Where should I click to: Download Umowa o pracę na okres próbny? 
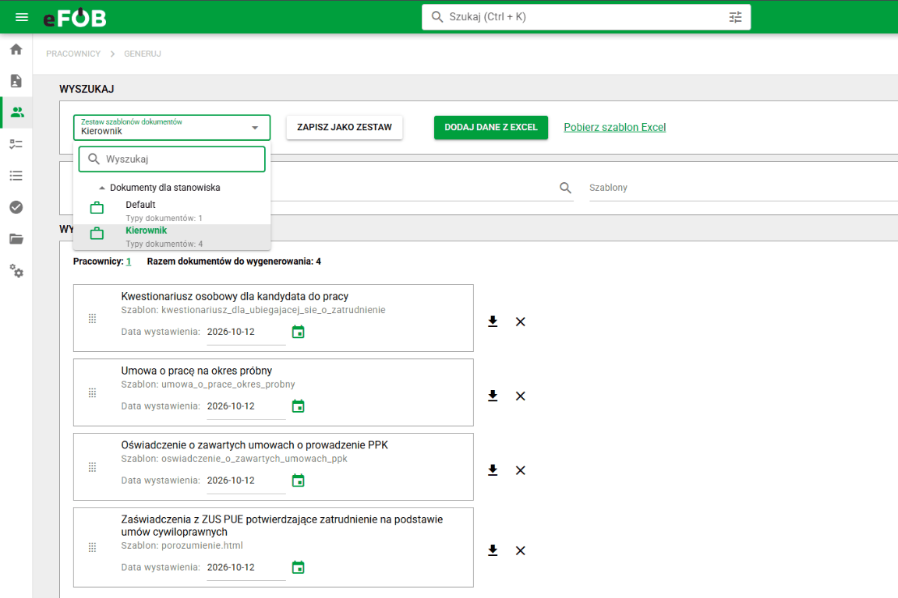493,396
